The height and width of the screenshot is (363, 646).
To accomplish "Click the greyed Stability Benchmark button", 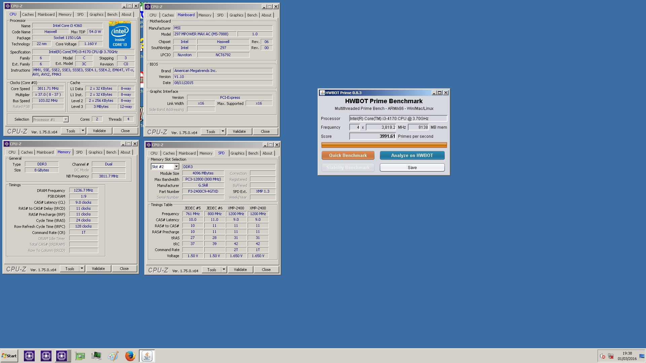I will 348,167.
